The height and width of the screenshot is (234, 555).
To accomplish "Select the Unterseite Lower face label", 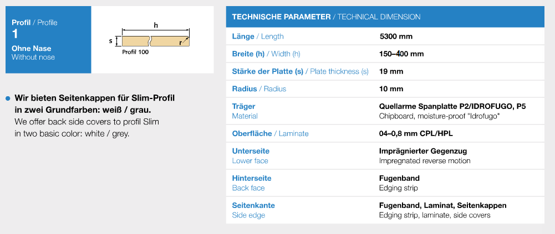I will pos(251,156).
